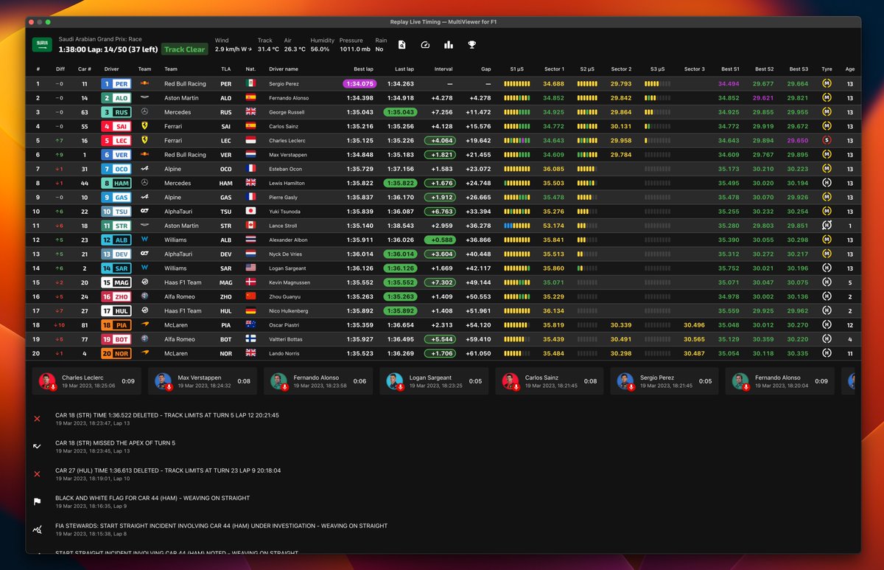This screenshot has height=570, width=884.
Task: Open the speedometer gauge icon in header
Action: pos(425,44)
